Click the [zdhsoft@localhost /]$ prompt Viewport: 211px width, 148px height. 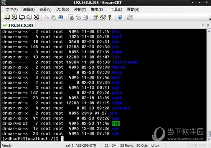pos(30,139)
